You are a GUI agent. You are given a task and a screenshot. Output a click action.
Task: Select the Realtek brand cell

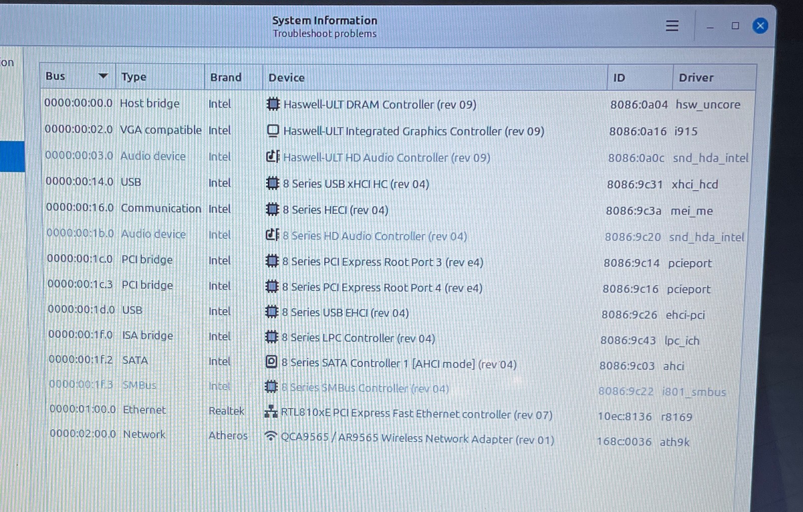(226, 411)
